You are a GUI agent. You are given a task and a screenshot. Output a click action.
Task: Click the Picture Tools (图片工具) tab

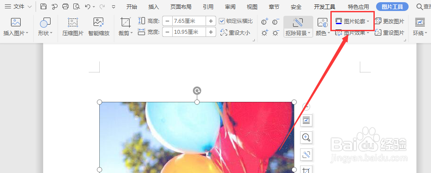point(392,7)
